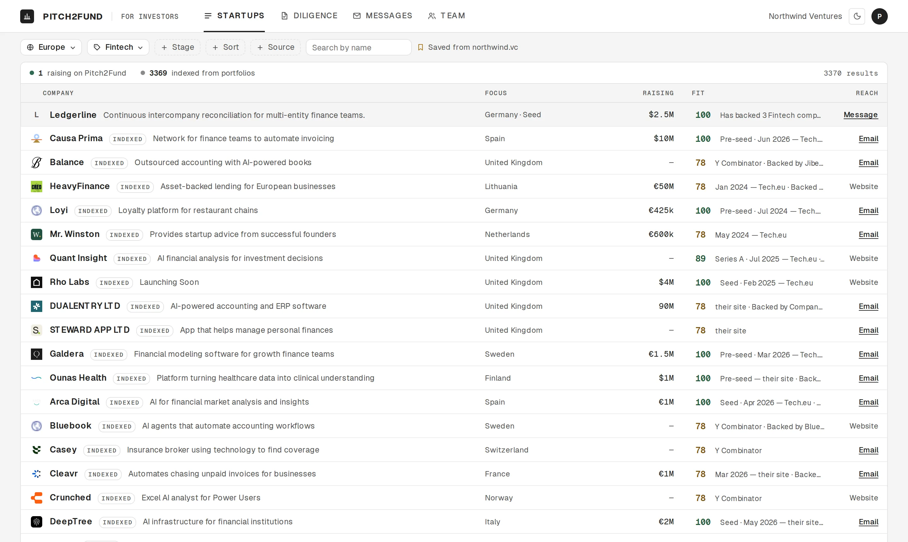Email Ounas Health
The height and width of the screenshot is (542, 908).
pos(868,378)
